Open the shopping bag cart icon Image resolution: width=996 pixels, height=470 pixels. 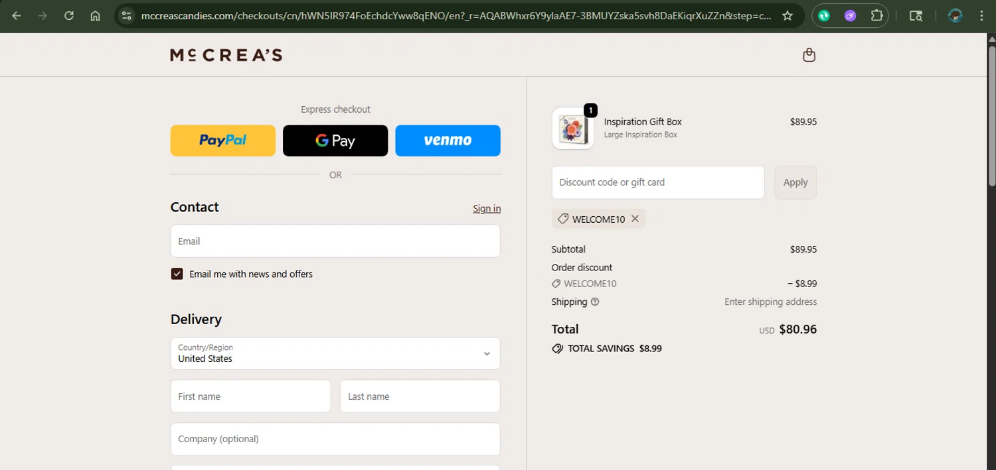809,55
